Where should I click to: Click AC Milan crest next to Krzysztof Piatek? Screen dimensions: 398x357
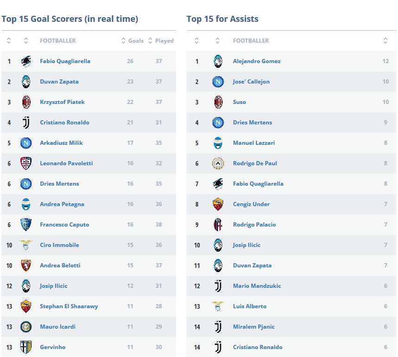[x=26, y=102]
